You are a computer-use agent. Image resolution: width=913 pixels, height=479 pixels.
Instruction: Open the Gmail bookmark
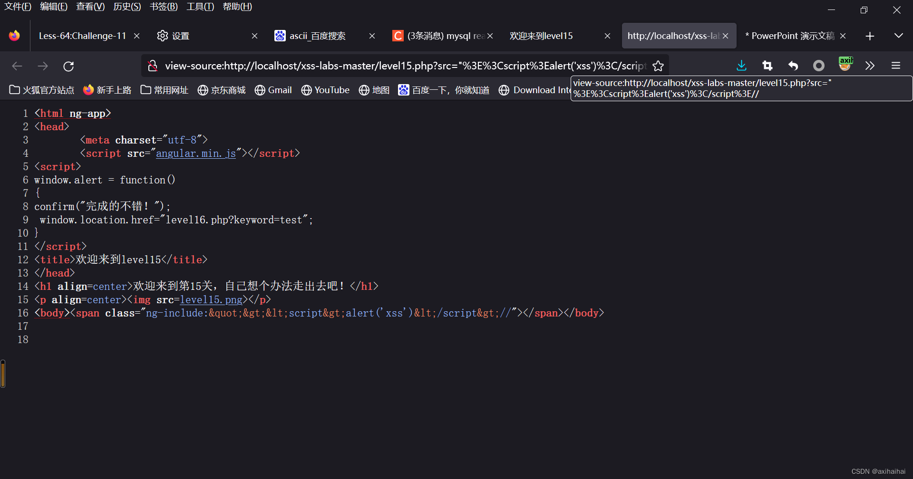pos(273,90)
